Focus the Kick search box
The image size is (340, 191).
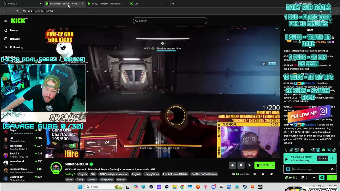pyautogui.click(x=170, y=21)
